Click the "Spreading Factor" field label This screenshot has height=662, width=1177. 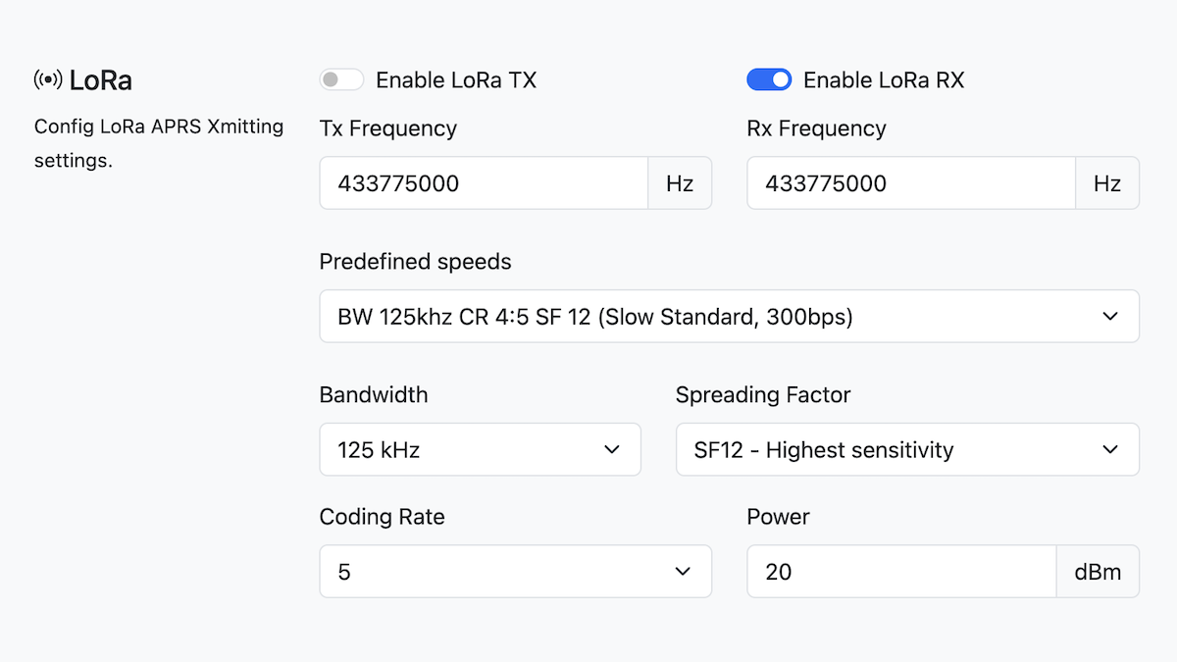coord(763,395)
